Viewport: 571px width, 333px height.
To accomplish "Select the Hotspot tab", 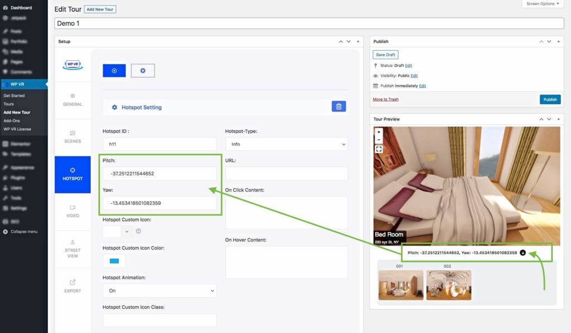I will (72, 174).
